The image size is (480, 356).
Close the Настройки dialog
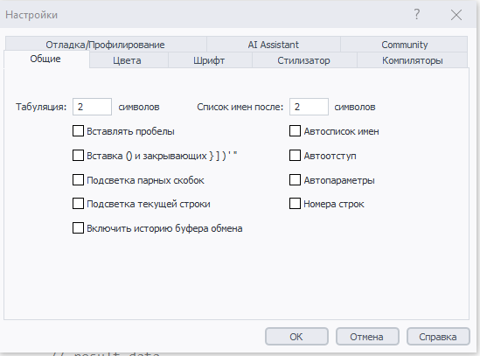click(x=456, y=15)
